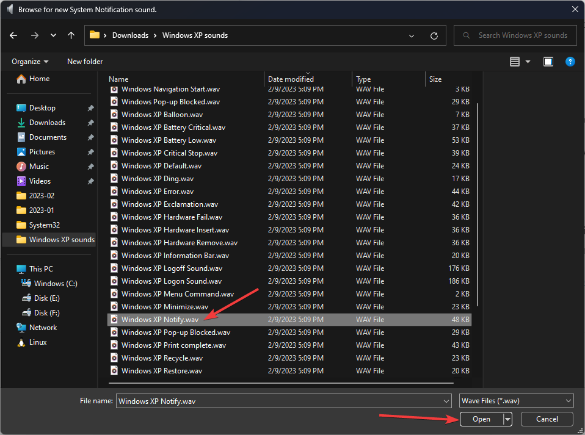Select Windows XP Print complete.wav icon
Viewport: 585px width, 435px height.
(114, 345)
